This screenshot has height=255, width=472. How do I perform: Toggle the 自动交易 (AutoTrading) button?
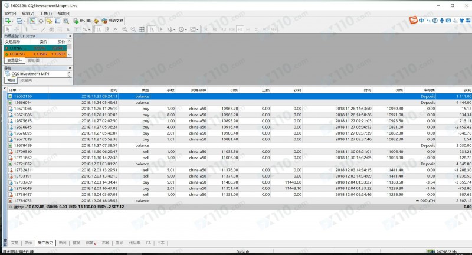(112, 21)
